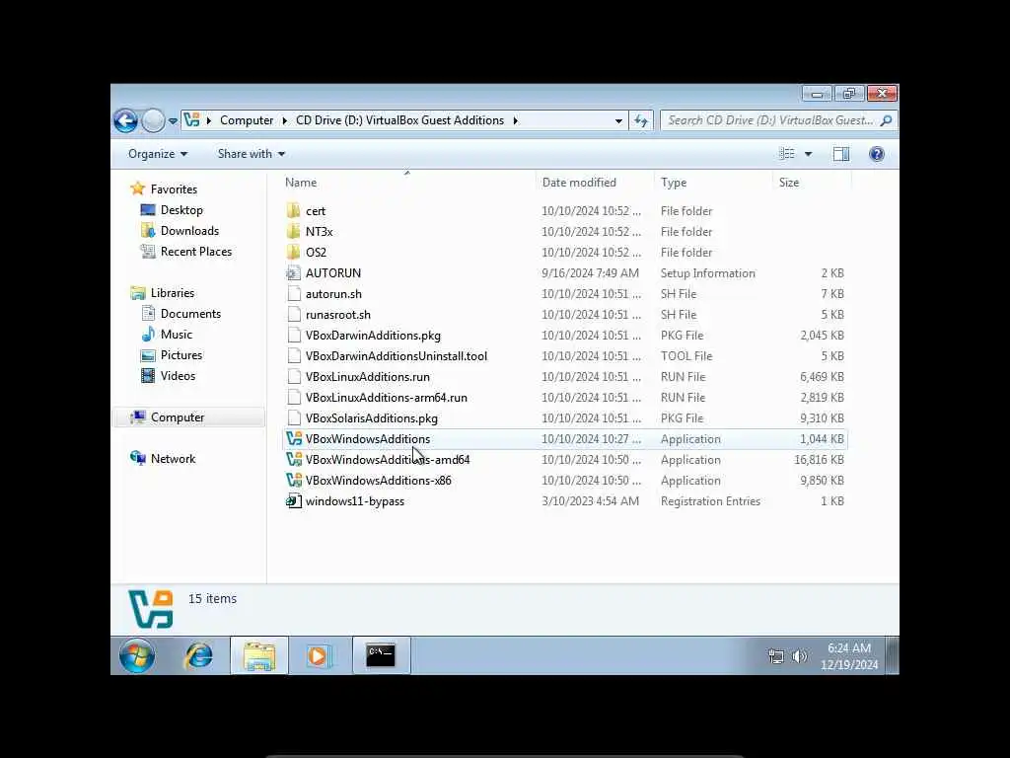Screen dimensions: 1010x758
Task: Select the CD Drive (D:) breadcrumb segment
Action: 400,120
